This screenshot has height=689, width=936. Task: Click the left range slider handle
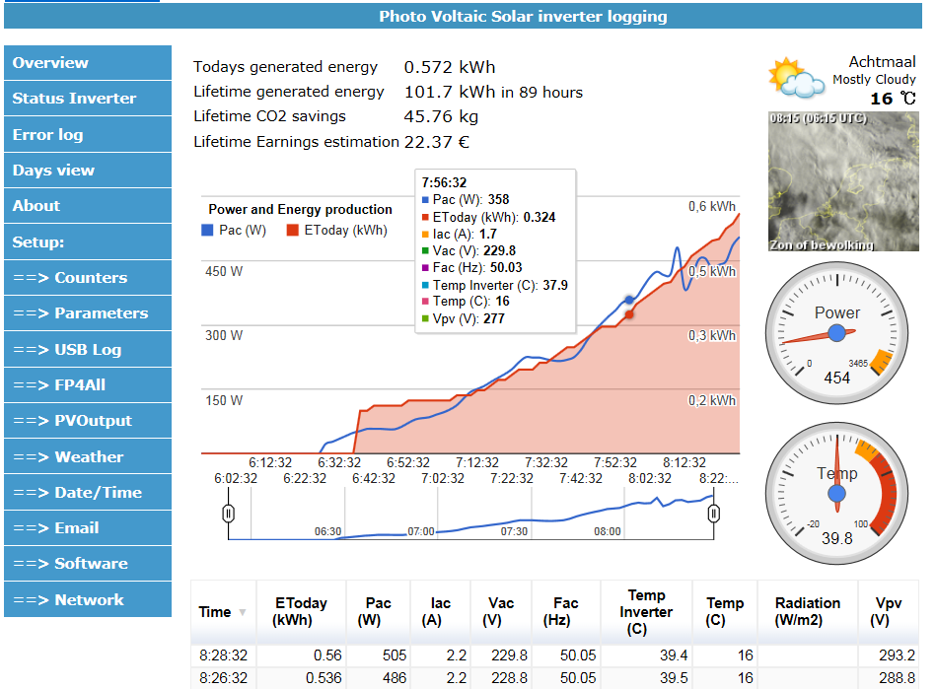click(228, 513)
